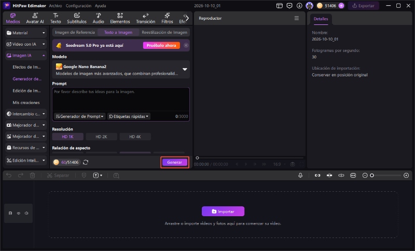Open the Filtros tab
This screenshot has width=415, height=251.
point(167,18)
